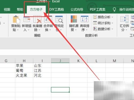
Task: Open the 帮助 tab
Action: (20, 9)
